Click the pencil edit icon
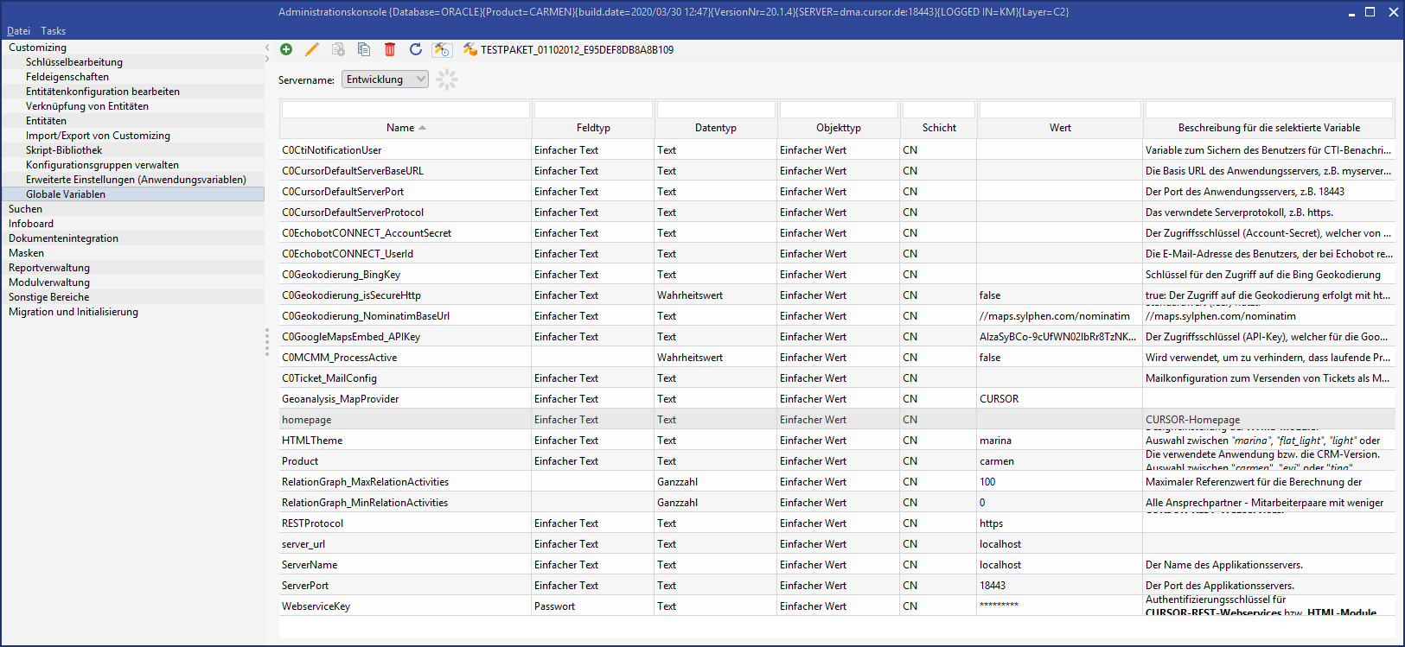This screenshot has width=1405, height=647. (312, 49)
